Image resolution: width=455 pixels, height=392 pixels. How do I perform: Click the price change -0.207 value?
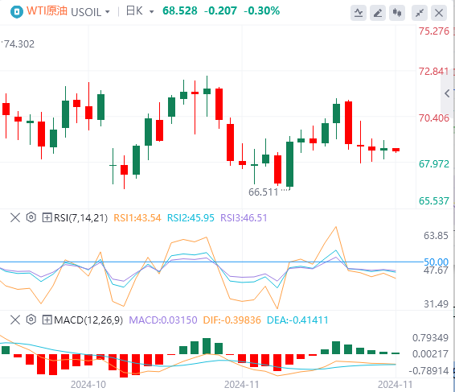(220, 11)
